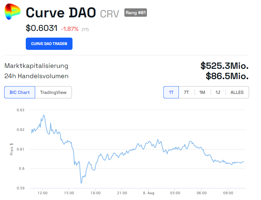Click the Preis $ axis label
Image resolution: width=261 pixels, height=200 pixels.
tap(11, 149)
